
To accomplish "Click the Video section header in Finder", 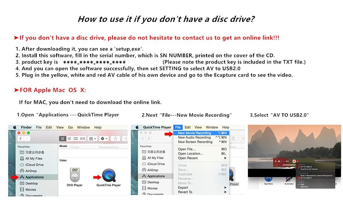I will pyautogui.click(x=63, y=160).
